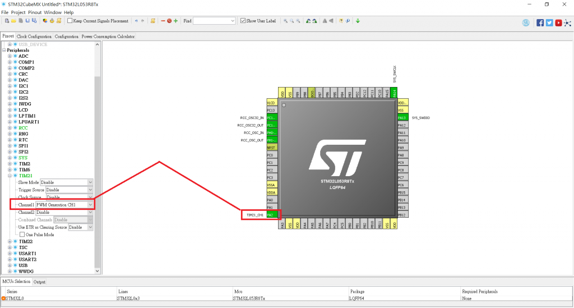Select WWDG in the peripherals tree
Viewport: 574px width, 308px height.
click(x=26, y=272)
